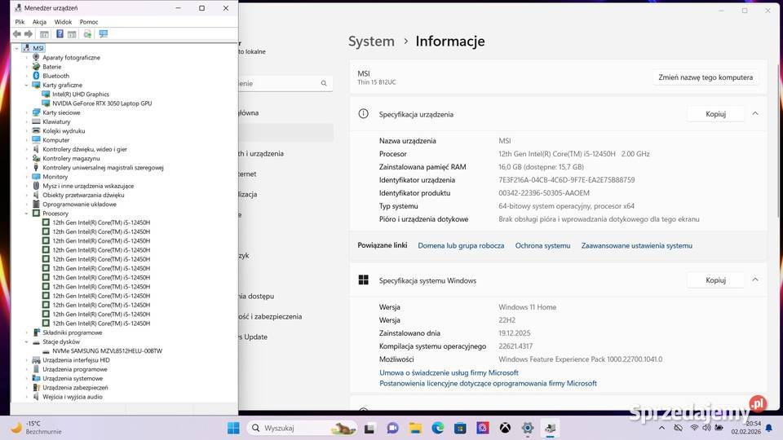The height and width of the screenshot is (440, 783).
Task: Click the Oprogramowanie układowe firmware icon
Action: [36, 204]
